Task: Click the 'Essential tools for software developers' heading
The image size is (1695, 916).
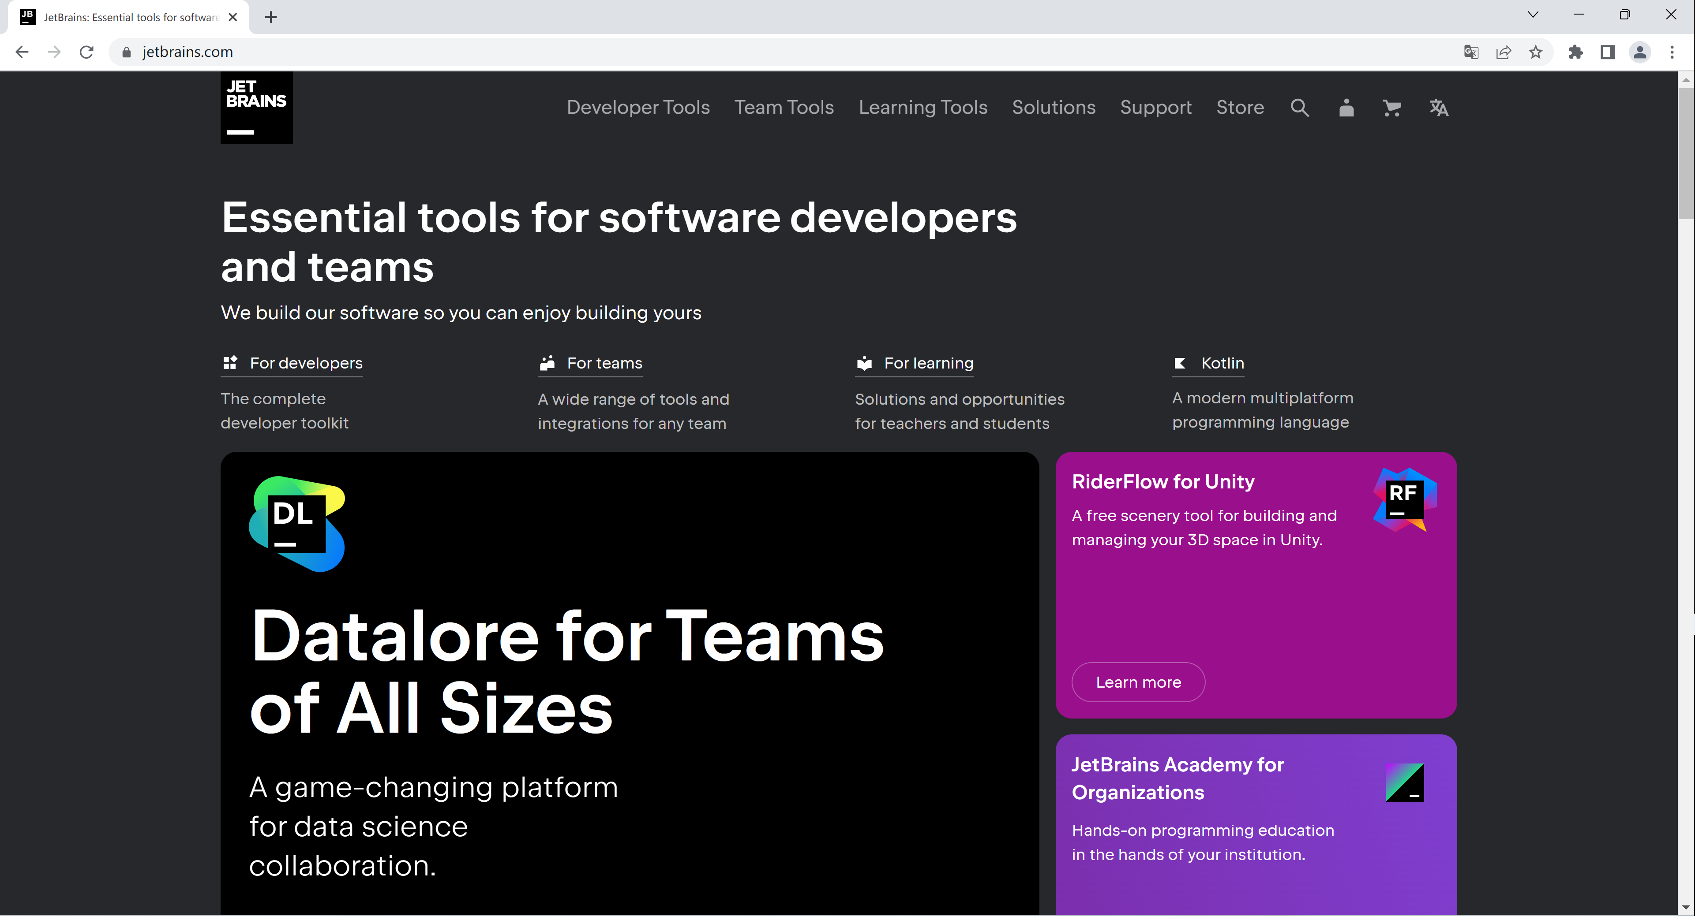Action: coord(619,242)
